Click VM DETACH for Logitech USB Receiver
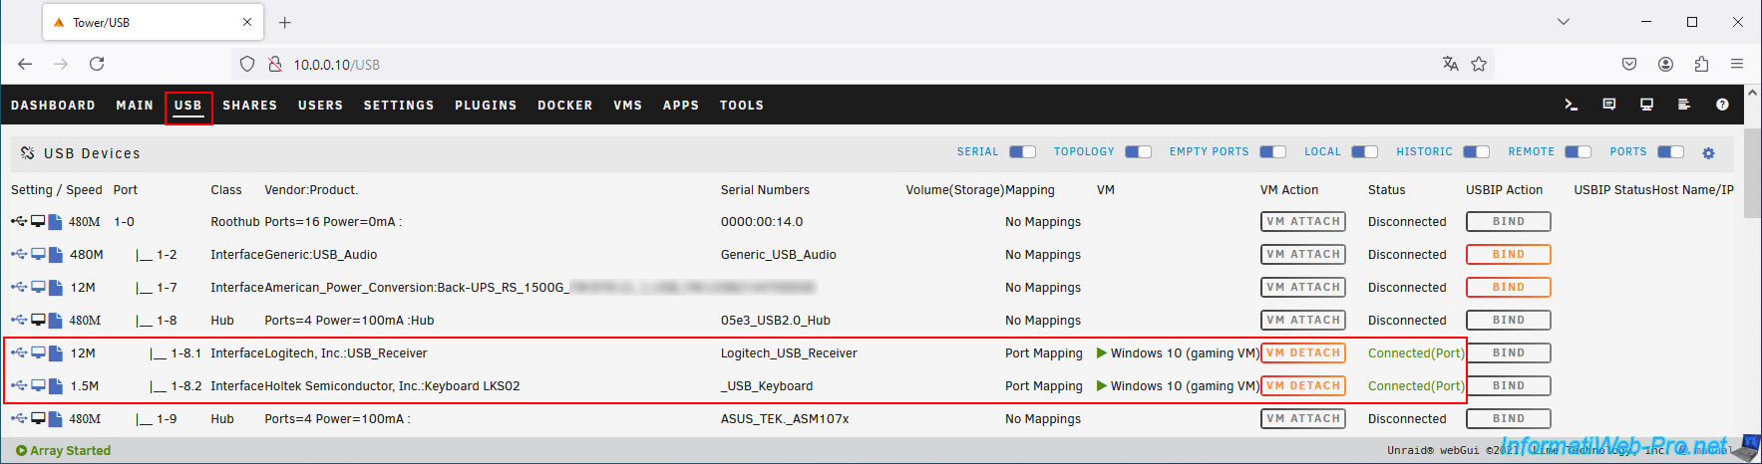This screenshot has height=464, width=1762. click(1303, 352)
